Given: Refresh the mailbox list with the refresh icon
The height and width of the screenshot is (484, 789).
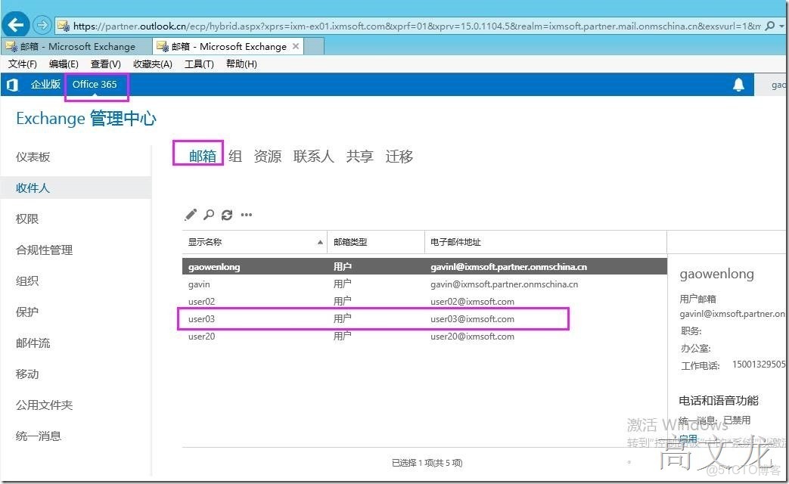Looking at the screenshot, I should (x=227, y=215).
